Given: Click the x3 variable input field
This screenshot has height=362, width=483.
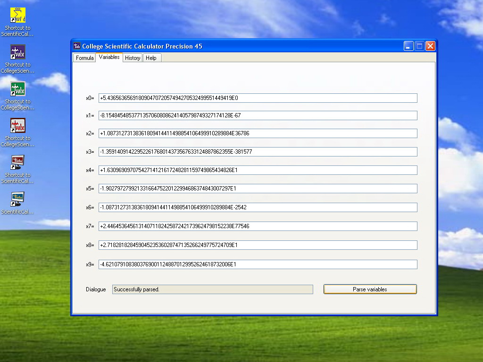Looking at the screenshot, I should (x=258, y=152).
